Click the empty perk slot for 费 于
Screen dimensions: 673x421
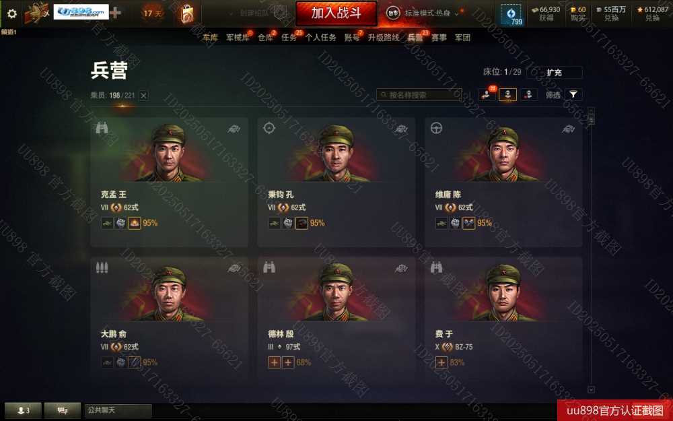(x=441, y=362)
